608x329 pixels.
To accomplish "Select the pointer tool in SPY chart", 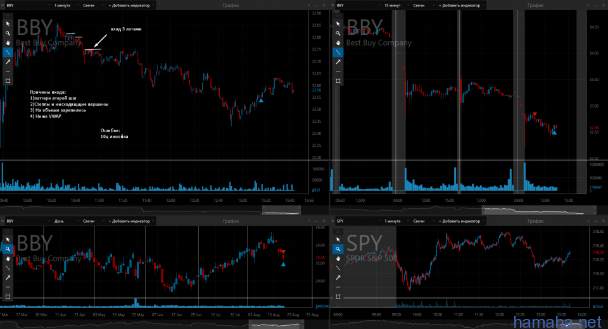I will pyautogui.click(x=338, y=240).
